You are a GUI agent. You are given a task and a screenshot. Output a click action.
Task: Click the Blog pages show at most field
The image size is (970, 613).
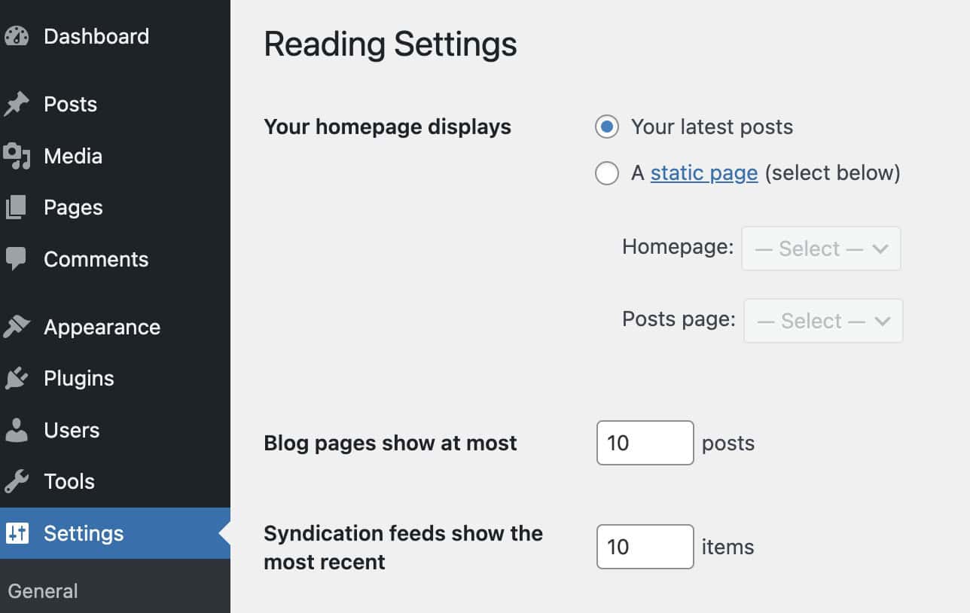[x=645, y=443]
